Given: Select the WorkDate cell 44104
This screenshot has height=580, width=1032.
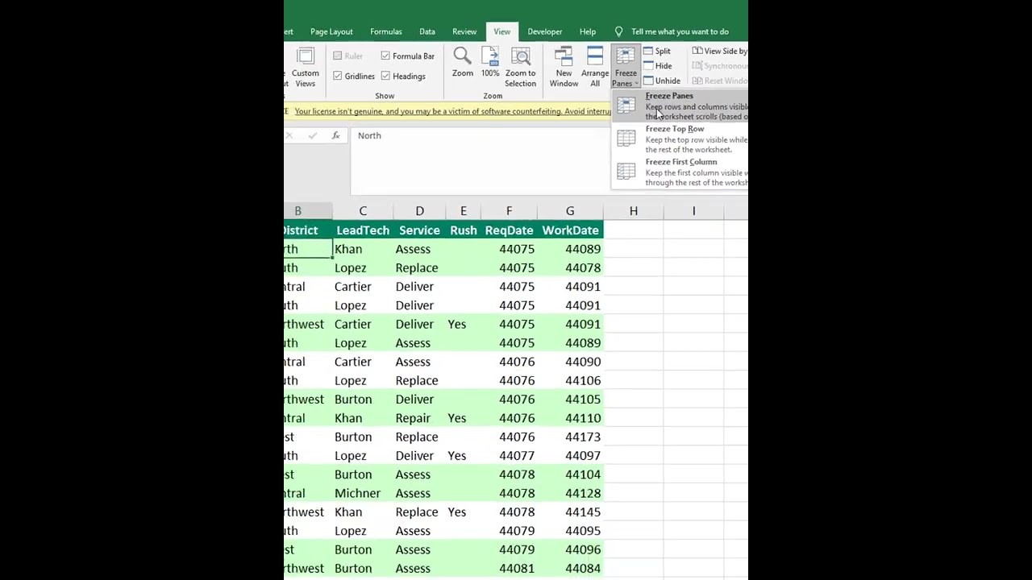Looking at the screenshot, I should click(x=570, y=474).
